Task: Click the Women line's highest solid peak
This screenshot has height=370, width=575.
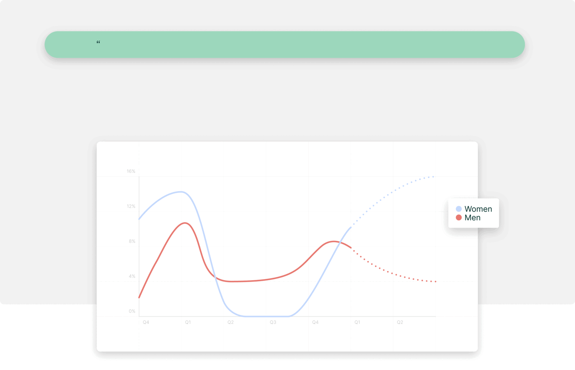Action: 181,192
